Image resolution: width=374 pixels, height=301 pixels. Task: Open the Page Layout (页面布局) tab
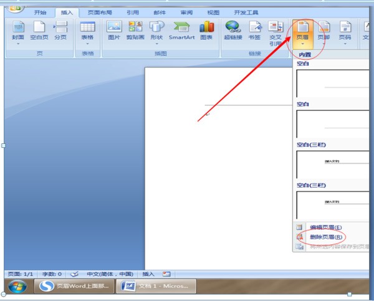100,12
